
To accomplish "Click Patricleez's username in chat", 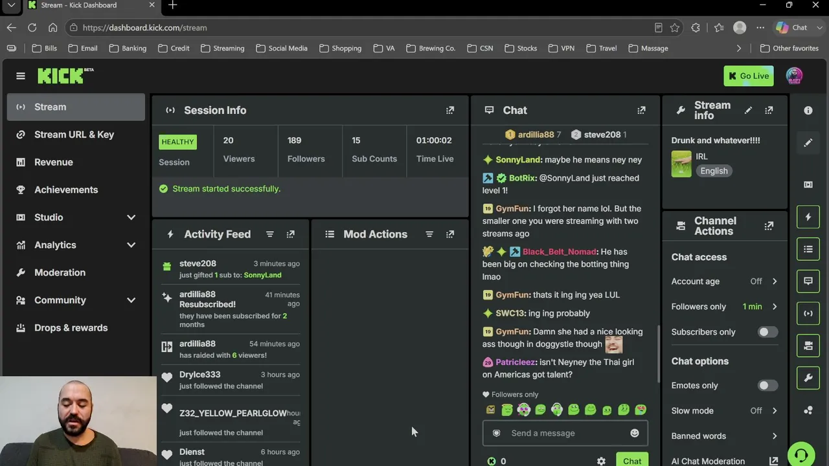I will 516,362.
